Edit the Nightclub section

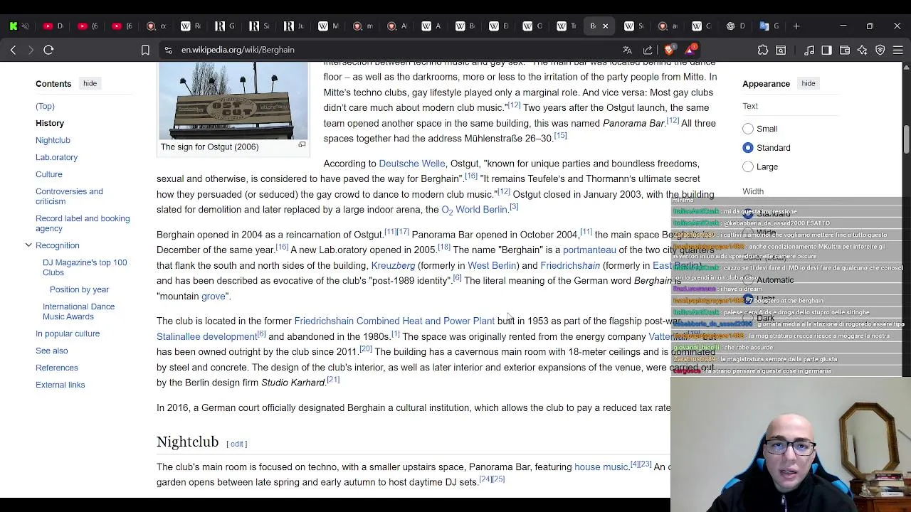click(x=237, y=444)
